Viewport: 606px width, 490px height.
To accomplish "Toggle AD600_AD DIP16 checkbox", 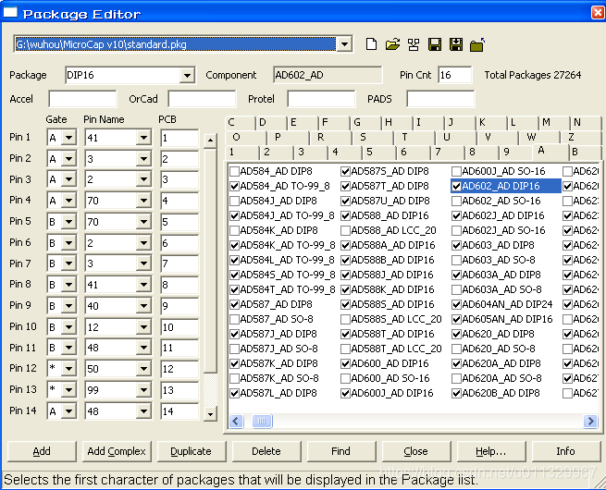I will point(345,363).
